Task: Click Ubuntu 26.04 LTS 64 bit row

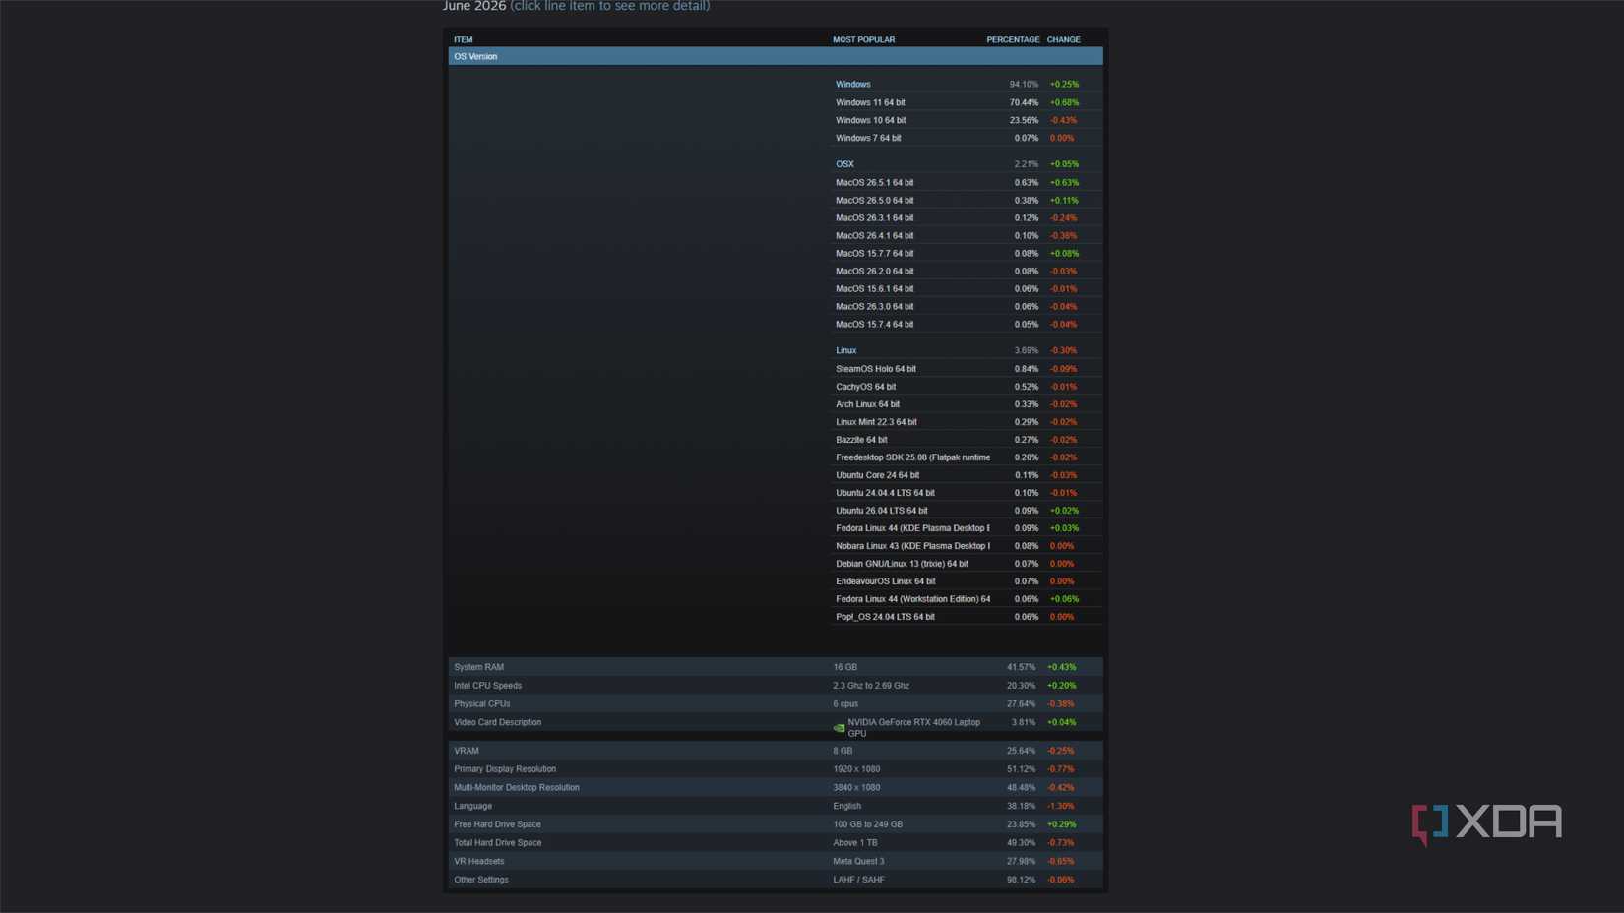Action: [x=967, y=511]
